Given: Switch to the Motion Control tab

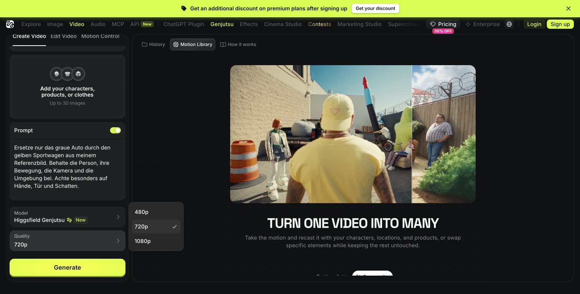Looking at the screenshot, I should pyautogui.click(x=100, y=36).
